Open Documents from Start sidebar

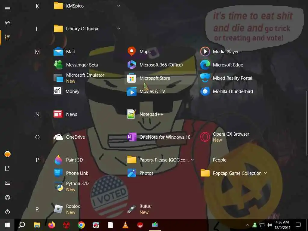click(8, 168)
